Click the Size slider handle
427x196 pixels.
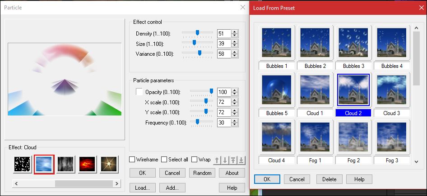(194, 43)
